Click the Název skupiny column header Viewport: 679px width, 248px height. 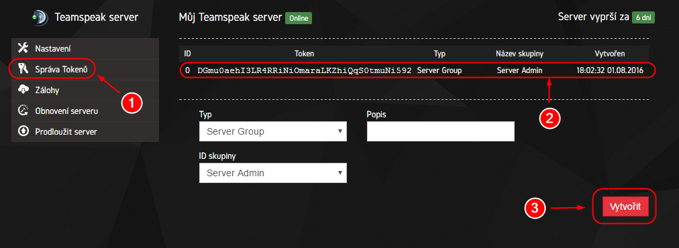519,54
